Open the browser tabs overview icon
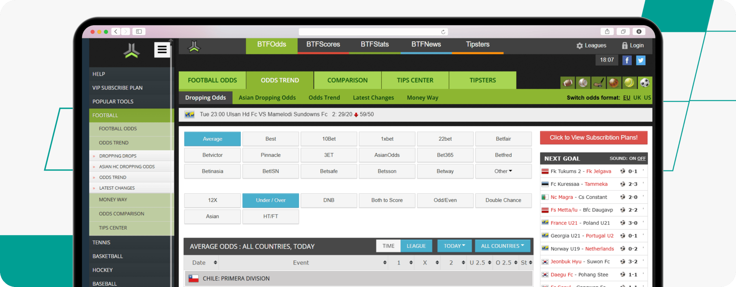The image size is (736, 287). click(623, 31)
